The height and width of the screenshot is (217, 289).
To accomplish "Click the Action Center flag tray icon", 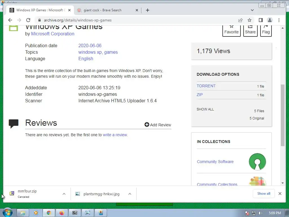I will (247, 213).
